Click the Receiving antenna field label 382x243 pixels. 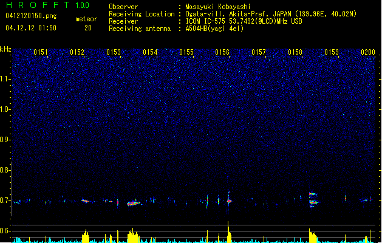coord(140,29)
